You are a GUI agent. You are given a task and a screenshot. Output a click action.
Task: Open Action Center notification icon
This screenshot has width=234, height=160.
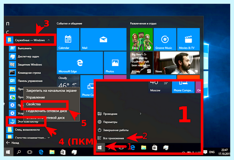coord(205,152)
